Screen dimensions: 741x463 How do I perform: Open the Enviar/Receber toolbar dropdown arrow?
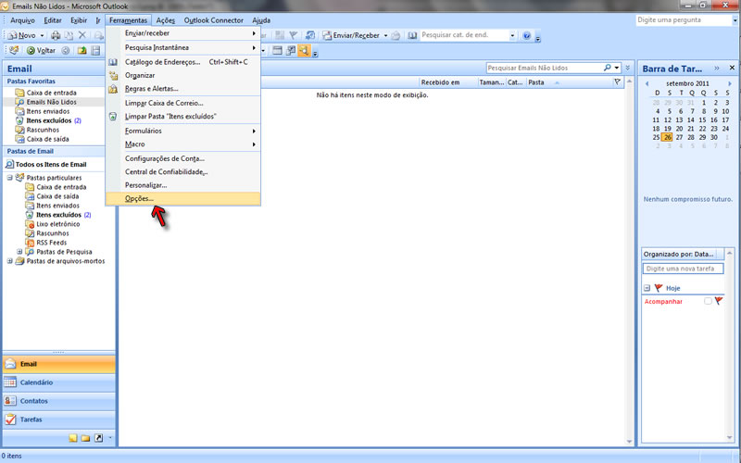[x=385, y=35]
